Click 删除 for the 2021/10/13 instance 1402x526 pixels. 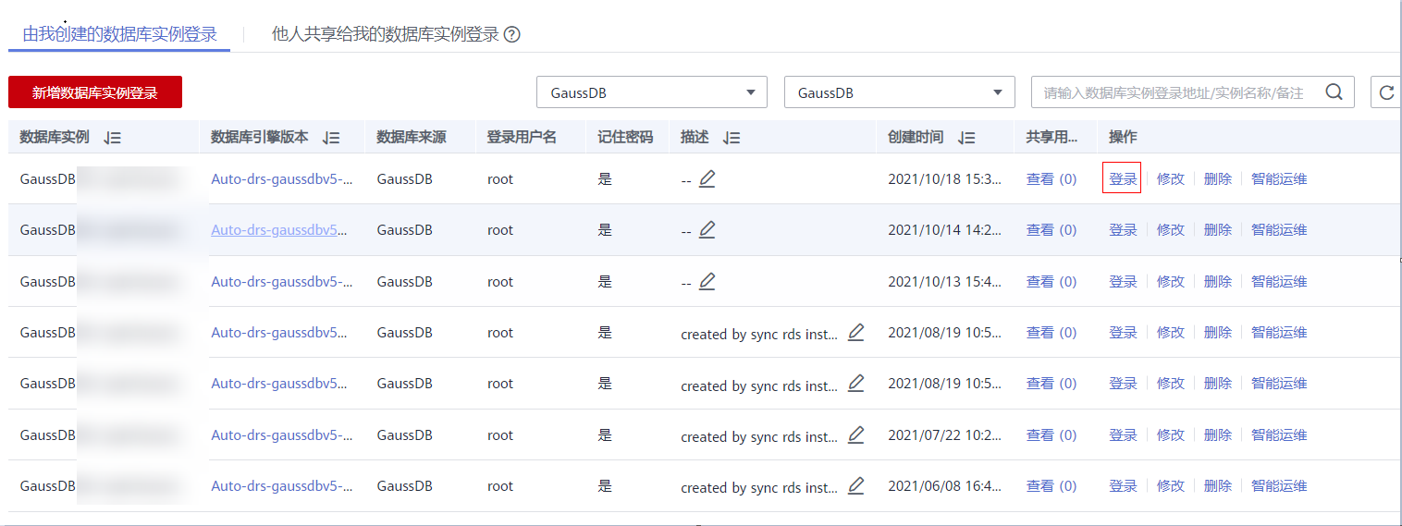(1217, 282)
